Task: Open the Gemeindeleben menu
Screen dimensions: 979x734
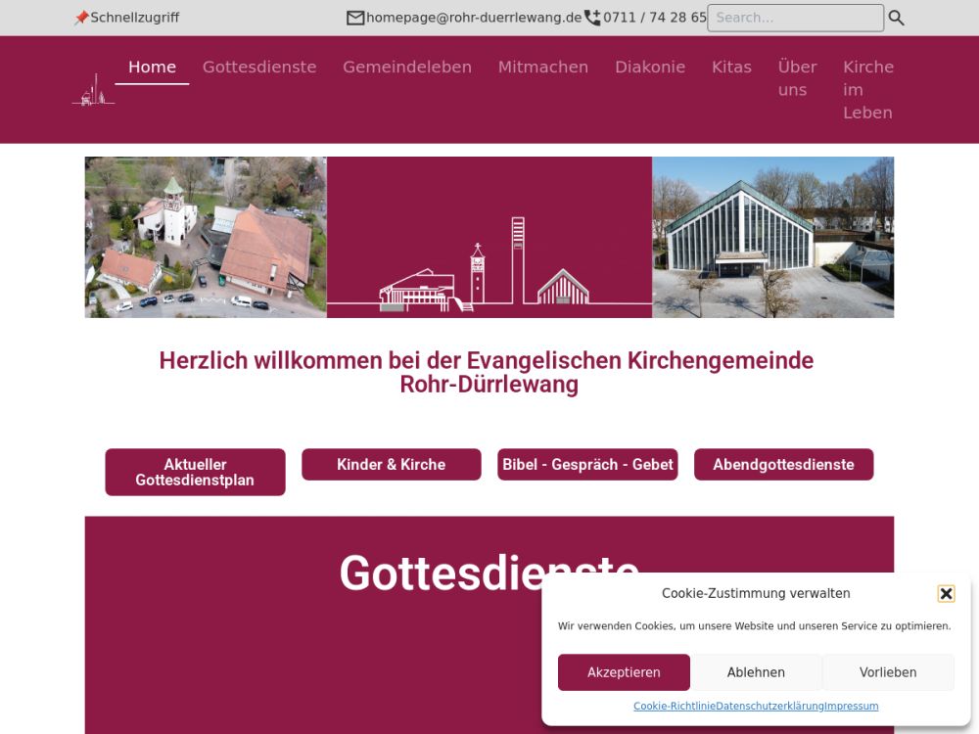Action: [x=407, y=68]
